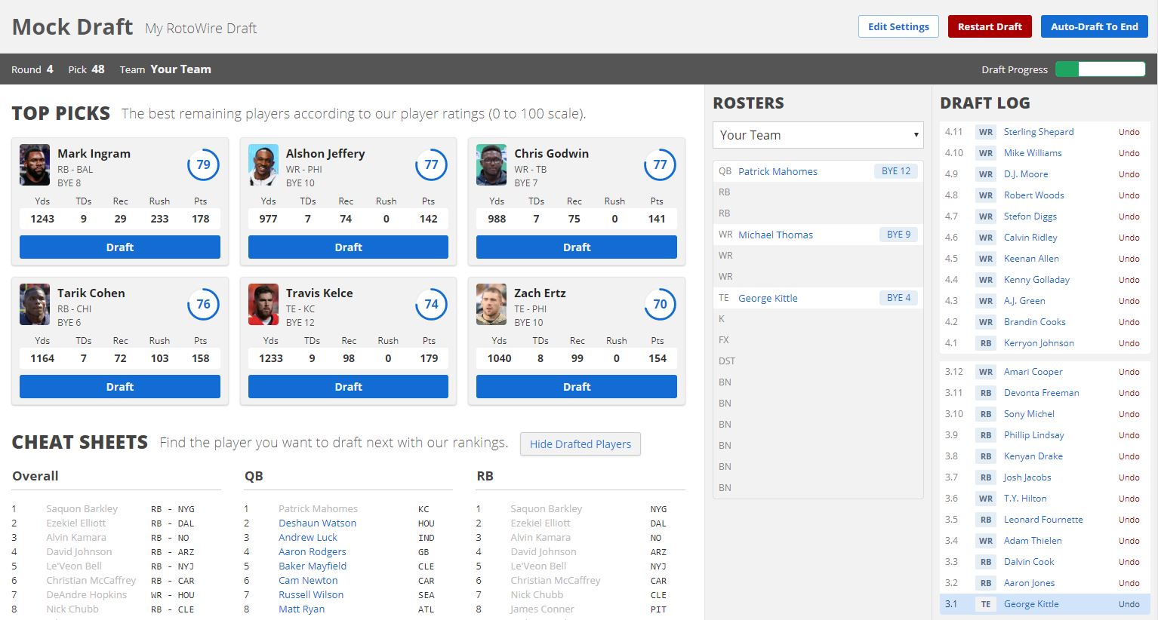The height and width of the screenshot is (620, 1158).
Task: Click Travis Kelce's 74 rating circle
Action: (x=431, y=304)
